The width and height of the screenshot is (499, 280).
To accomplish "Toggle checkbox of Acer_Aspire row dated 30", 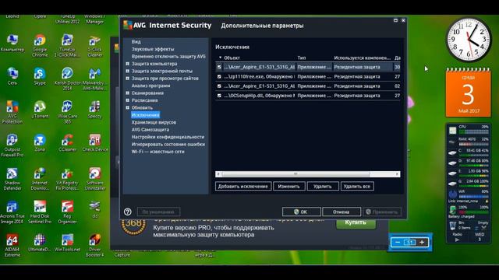I will (219, 67).
